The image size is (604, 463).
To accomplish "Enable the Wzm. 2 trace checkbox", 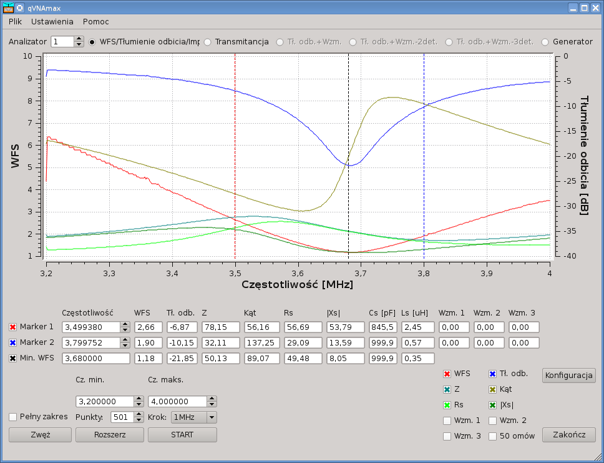I will click(493, 421).
